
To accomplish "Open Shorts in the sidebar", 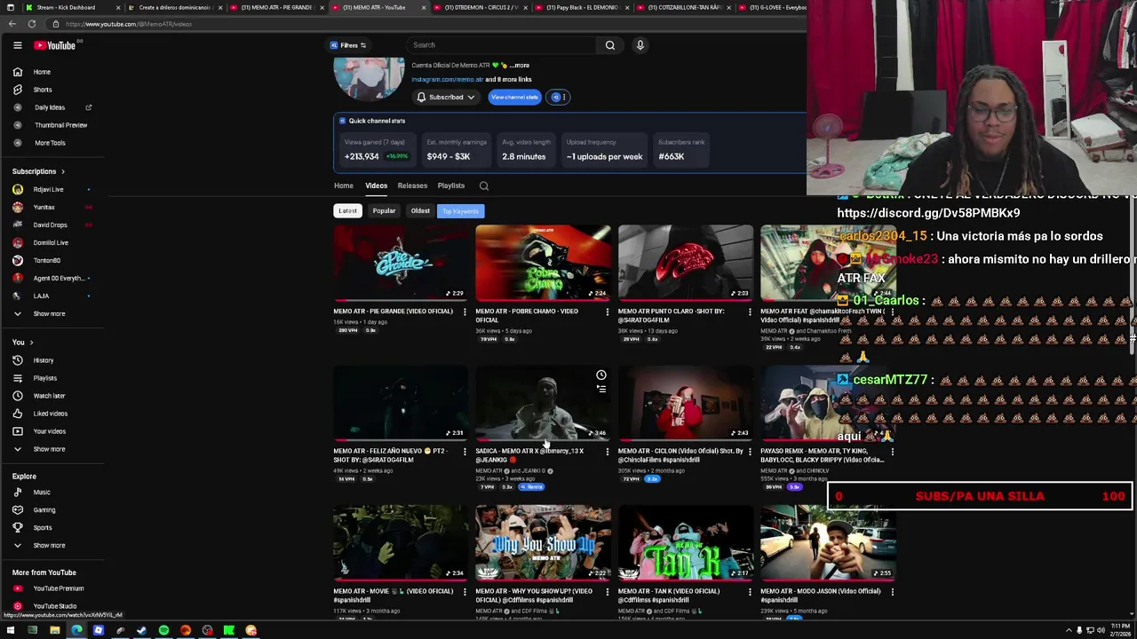I will click(52, 90).
